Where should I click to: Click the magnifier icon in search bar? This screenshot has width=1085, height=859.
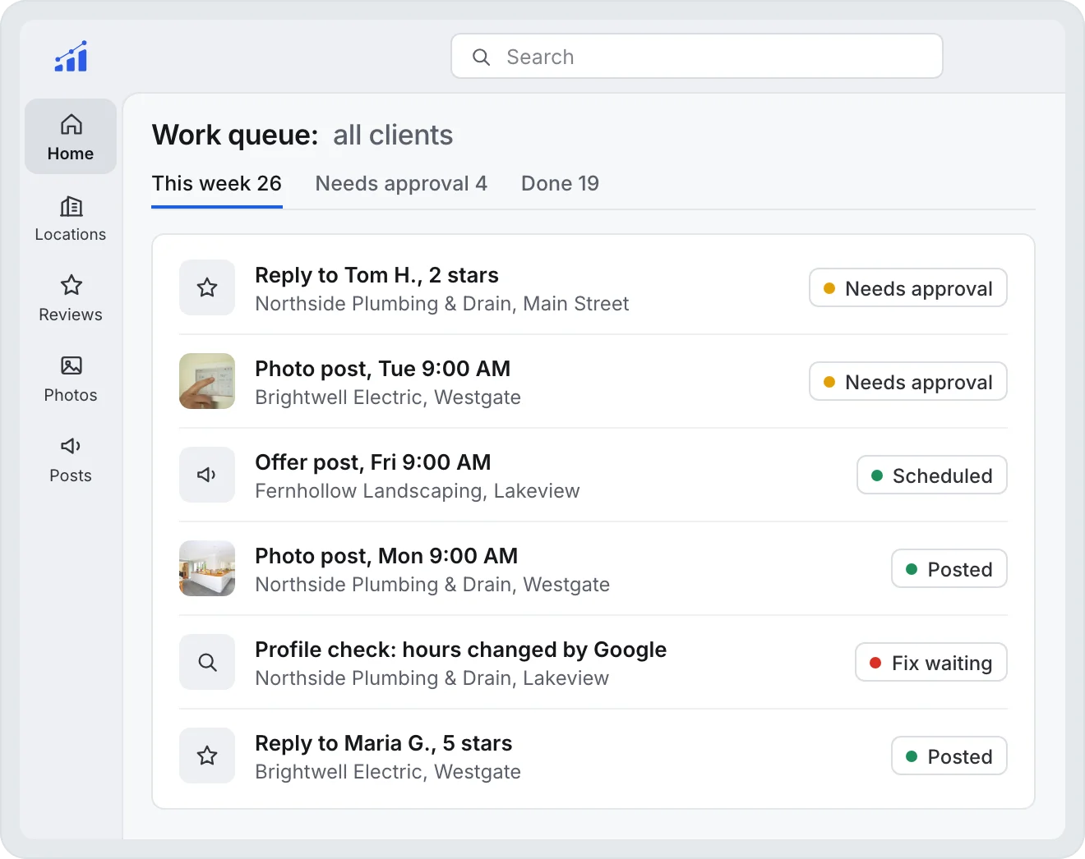[482, 57]
